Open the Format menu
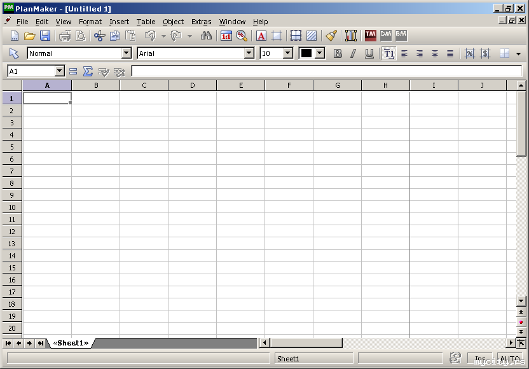This screenshot has width=529, height=369. click(x=90, y=22)
